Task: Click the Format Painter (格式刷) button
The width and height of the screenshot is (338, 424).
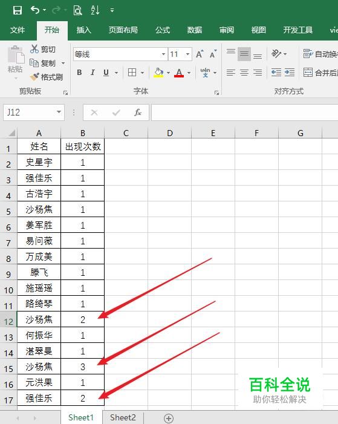Action: click(x=46, y=77)
